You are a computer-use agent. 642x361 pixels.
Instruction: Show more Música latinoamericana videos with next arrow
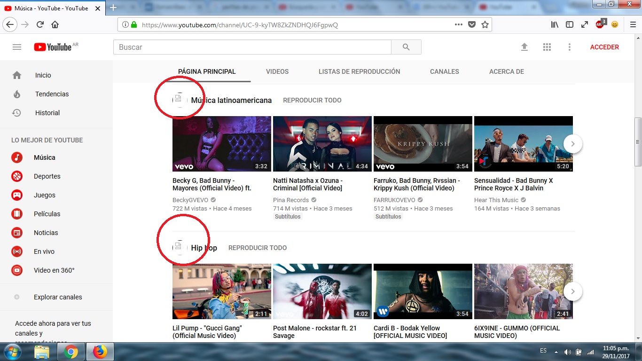pyautogui.click(x=573, y=144)
